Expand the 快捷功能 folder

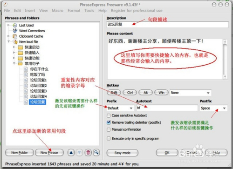14,58
